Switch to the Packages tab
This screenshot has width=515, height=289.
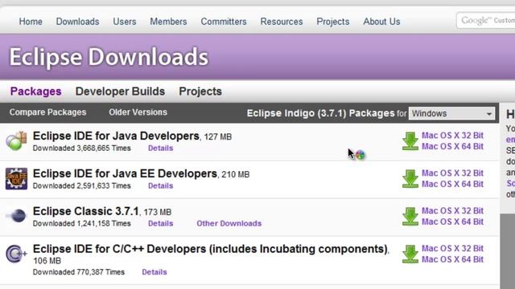[x=35, y=92]
